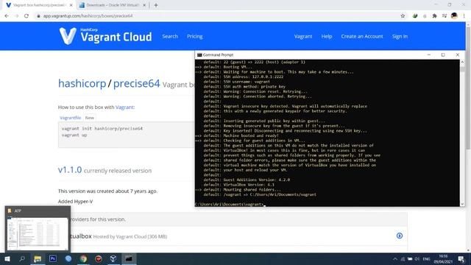
Task: Open the Vagrant link in header
Action: [303, 36]
